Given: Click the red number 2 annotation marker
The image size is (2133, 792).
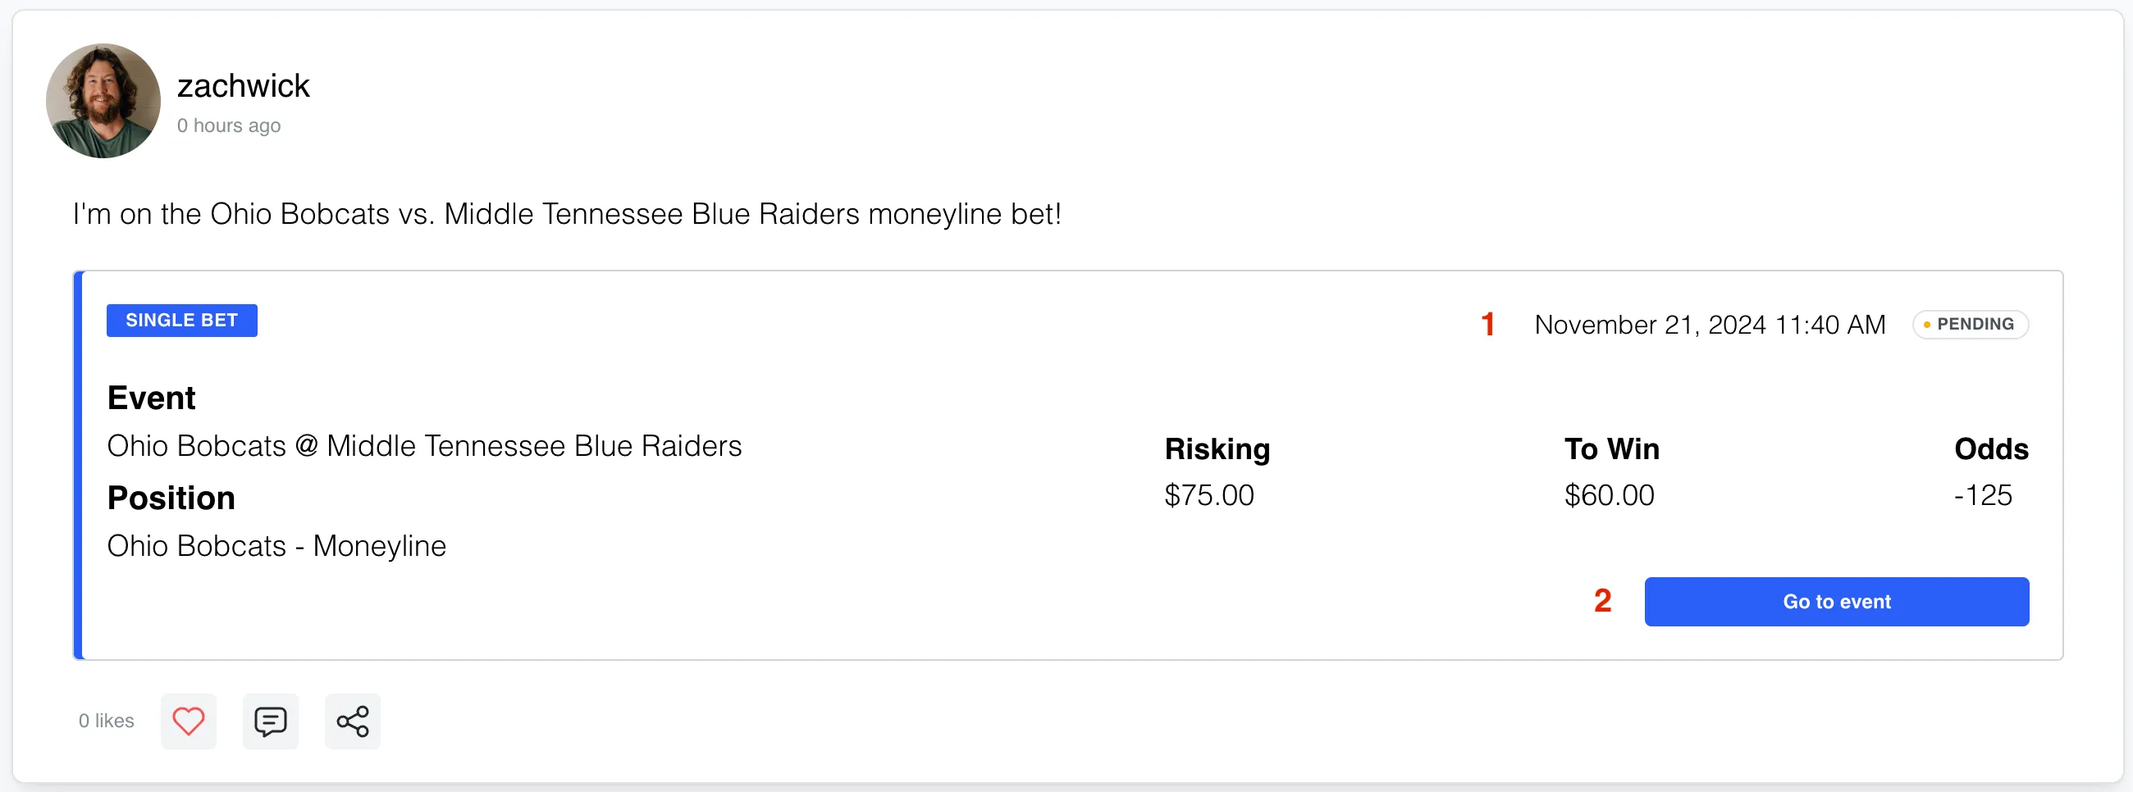Looking at the screenshot, I should [1602, 602].
